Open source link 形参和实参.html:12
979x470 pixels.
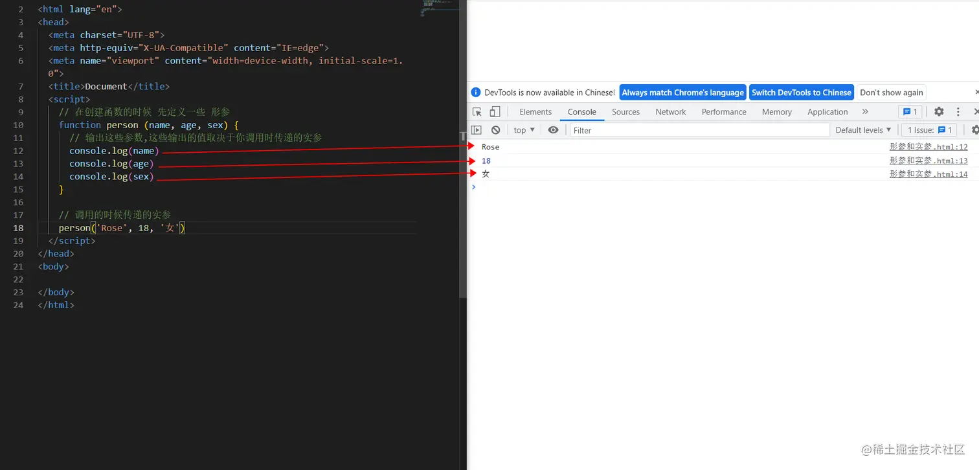(928, 148)
